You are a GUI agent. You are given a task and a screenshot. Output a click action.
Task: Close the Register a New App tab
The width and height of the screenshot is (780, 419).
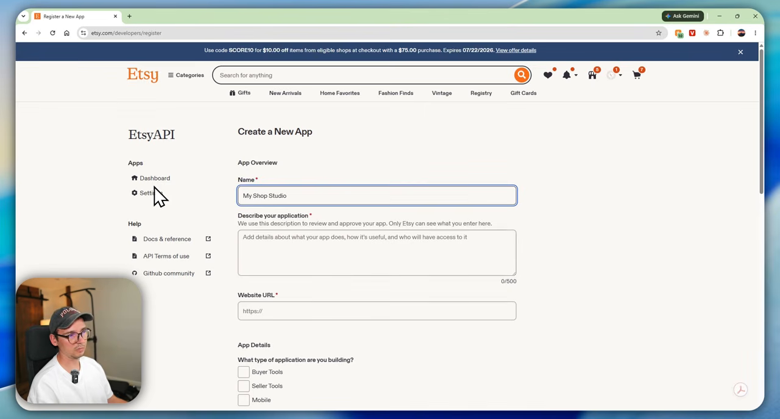tap(115, 16)
